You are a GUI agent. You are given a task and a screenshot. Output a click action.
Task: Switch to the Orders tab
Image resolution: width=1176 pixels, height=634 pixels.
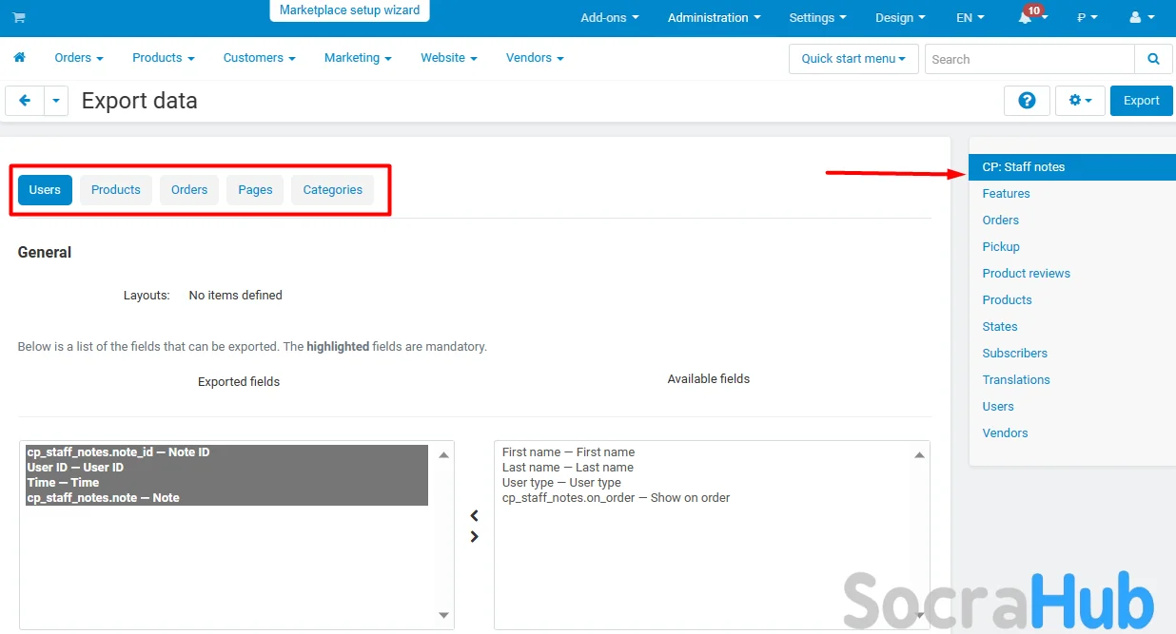(x=189, y=190)
